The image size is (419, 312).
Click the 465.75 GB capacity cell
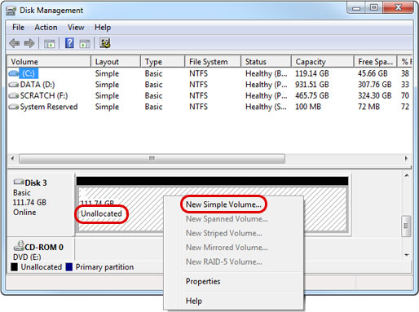pyautogui.click(x=312, y=95)
